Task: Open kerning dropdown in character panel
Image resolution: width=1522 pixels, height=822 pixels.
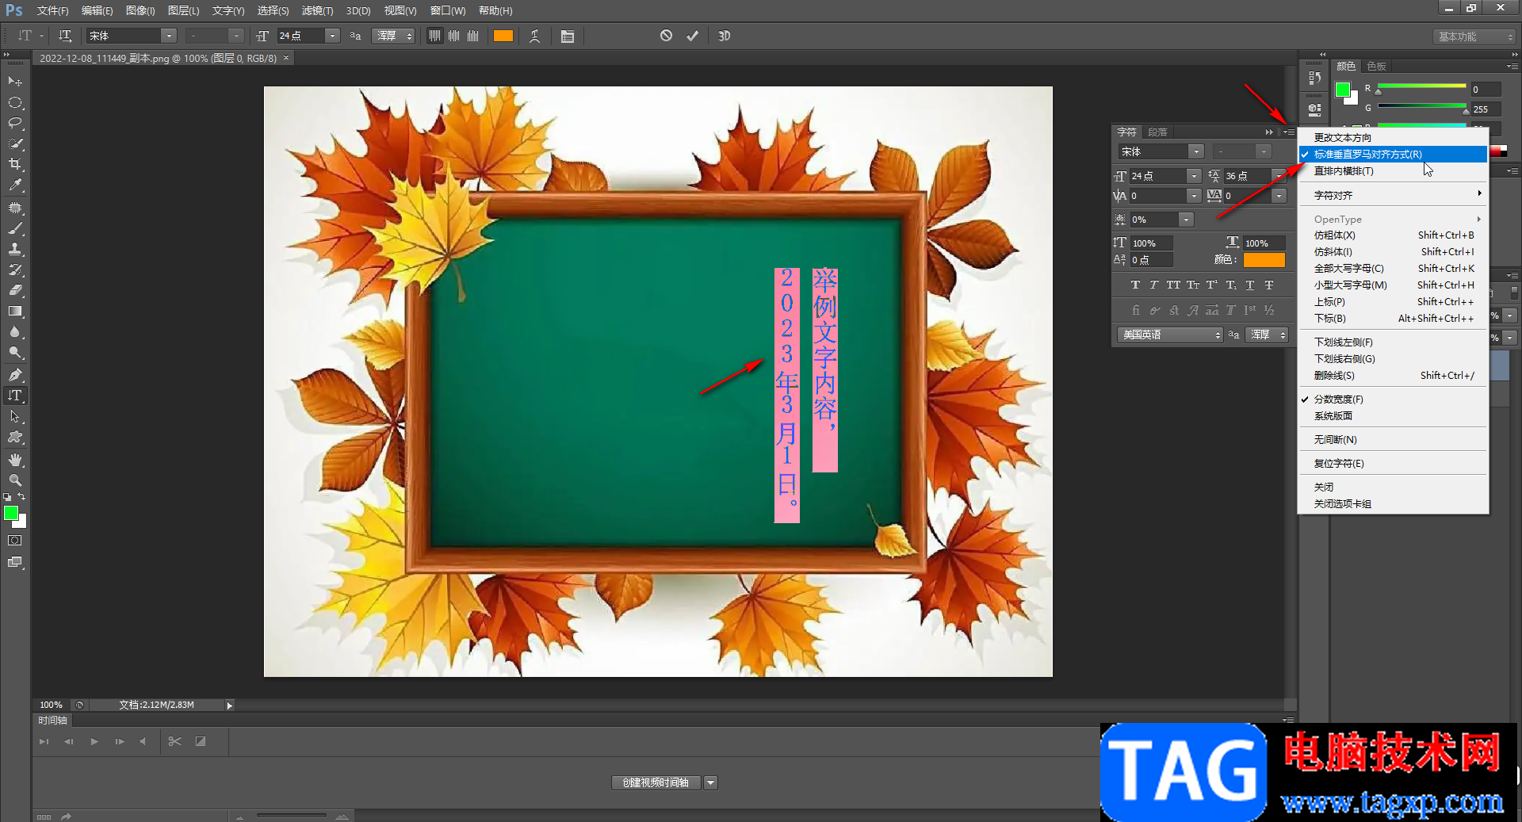Action: (x=1194, y=196)
